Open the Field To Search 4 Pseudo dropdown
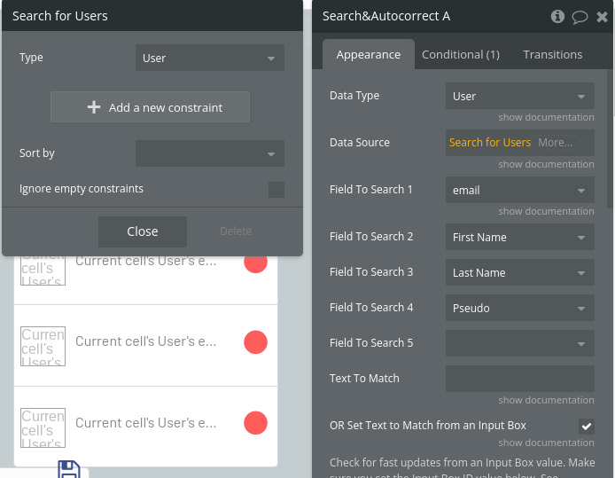615x478 pixels. click(x=519, y=309)
